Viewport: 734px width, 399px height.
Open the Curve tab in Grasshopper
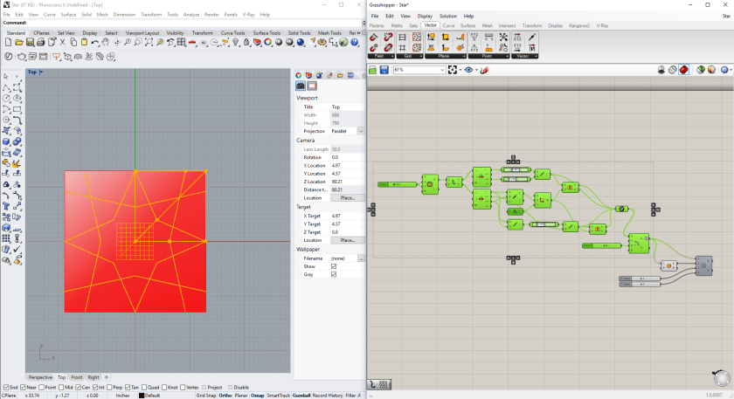(x=448, y=26)
